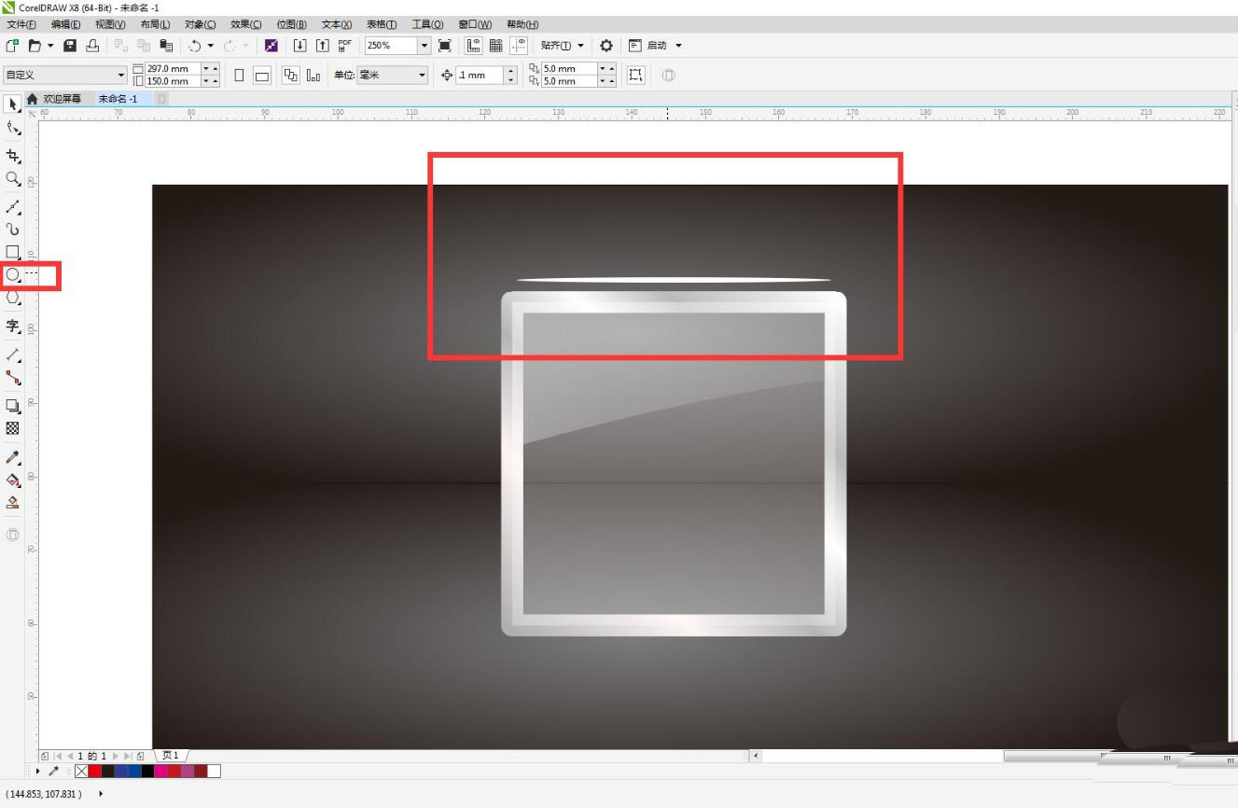Expand the 自定义 page size dropdown
The image size is (1238, 808).
coord(120,76)
